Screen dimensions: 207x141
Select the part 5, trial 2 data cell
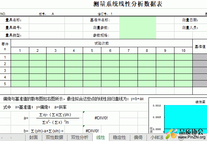point(38,83)
